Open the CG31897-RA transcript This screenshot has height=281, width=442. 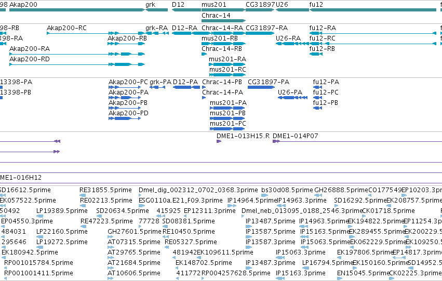[260, 33]
